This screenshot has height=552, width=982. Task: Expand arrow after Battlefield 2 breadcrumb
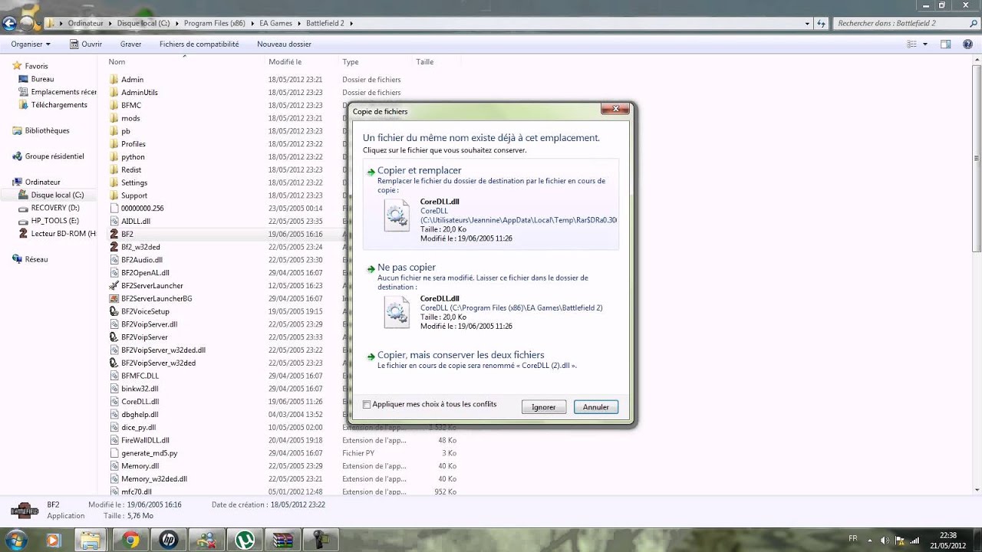point(351,24)
